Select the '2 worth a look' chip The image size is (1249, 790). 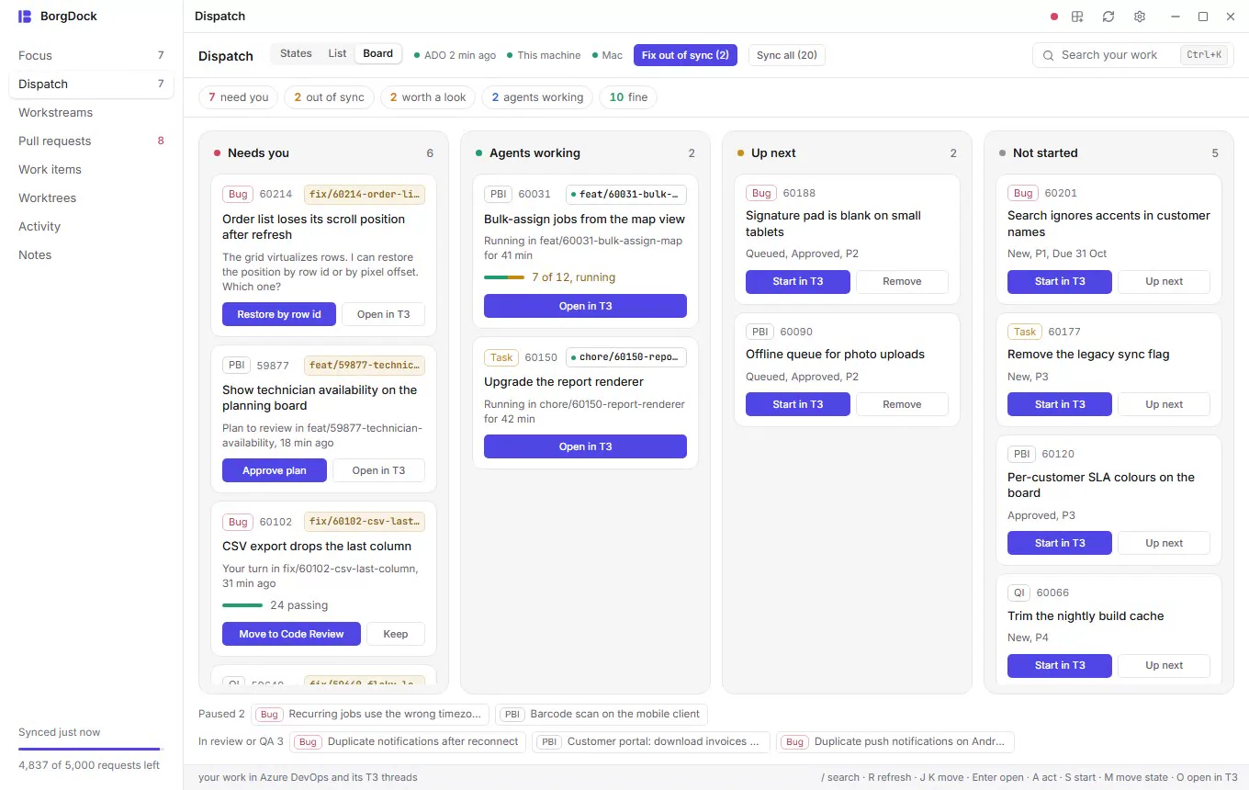428,97
